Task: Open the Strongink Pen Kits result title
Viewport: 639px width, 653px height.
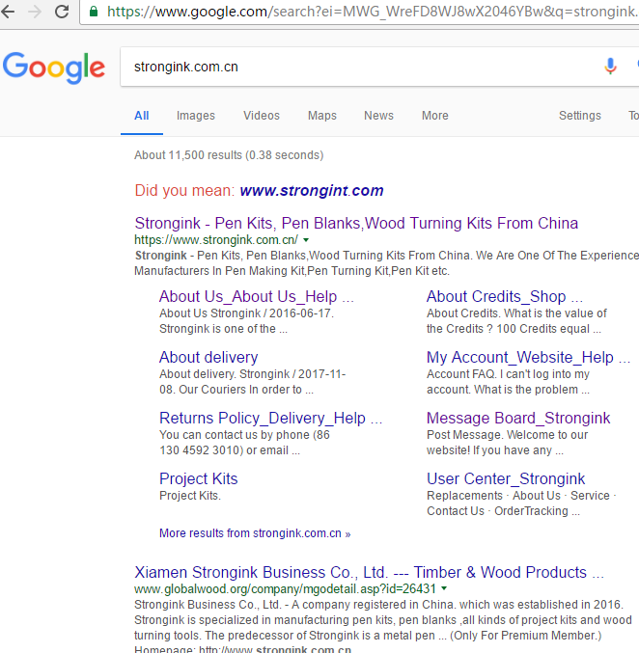Action: (356, 223)
